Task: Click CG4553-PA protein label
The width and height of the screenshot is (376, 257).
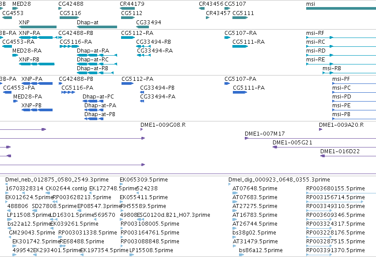Action: 19,88
